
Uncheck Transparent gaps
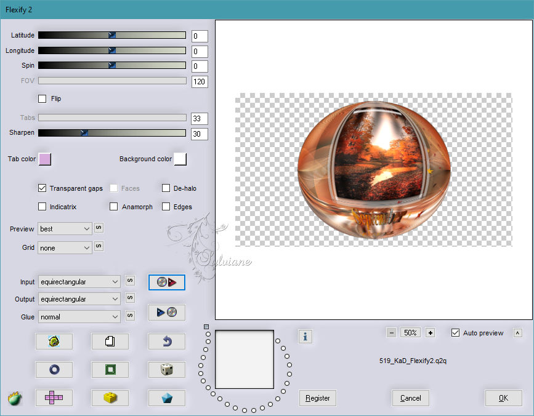click(42, 188)
